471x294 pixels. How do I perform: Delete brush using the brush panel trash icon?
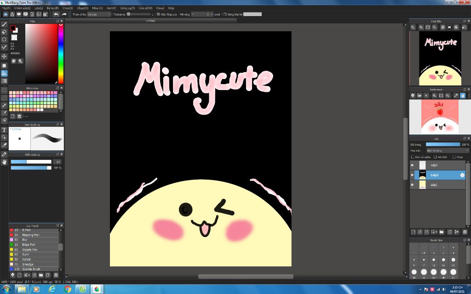[56, 275]
